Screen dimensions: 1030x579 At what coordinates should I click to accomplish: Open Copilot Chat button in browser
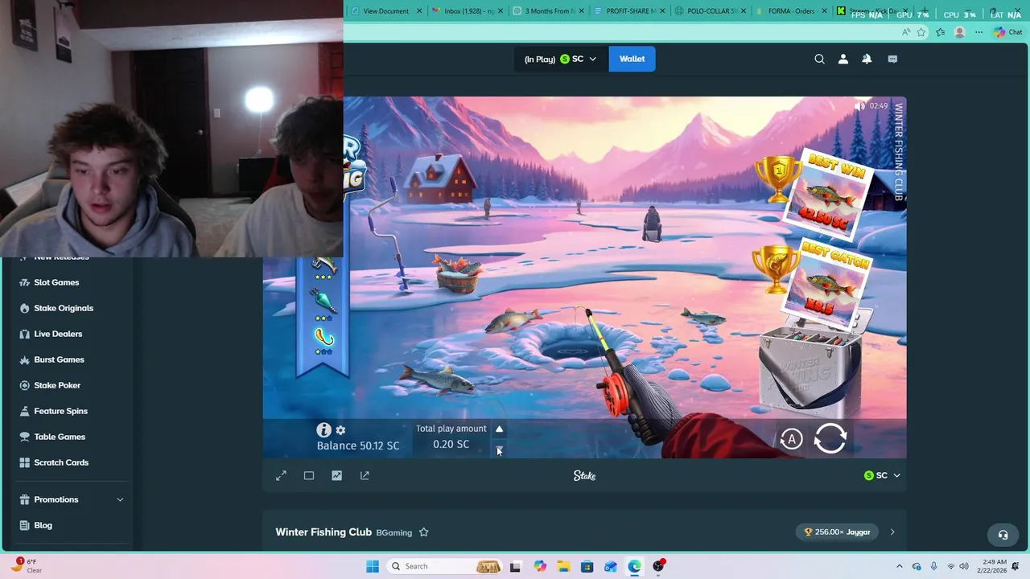click(x=1007, y=32)
